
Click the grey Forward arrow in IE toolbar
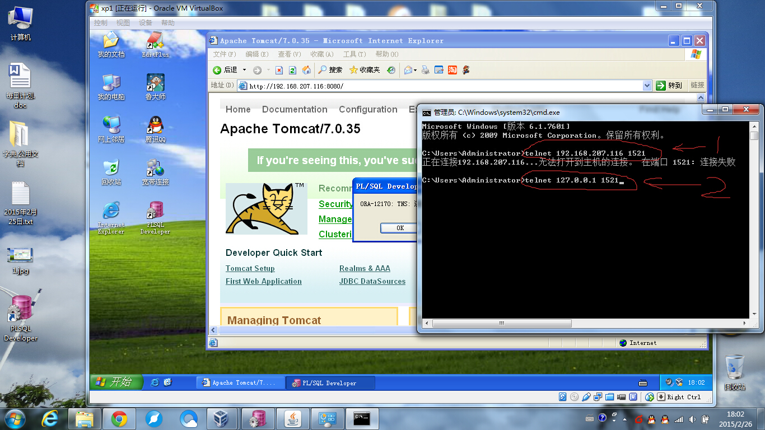257,70
